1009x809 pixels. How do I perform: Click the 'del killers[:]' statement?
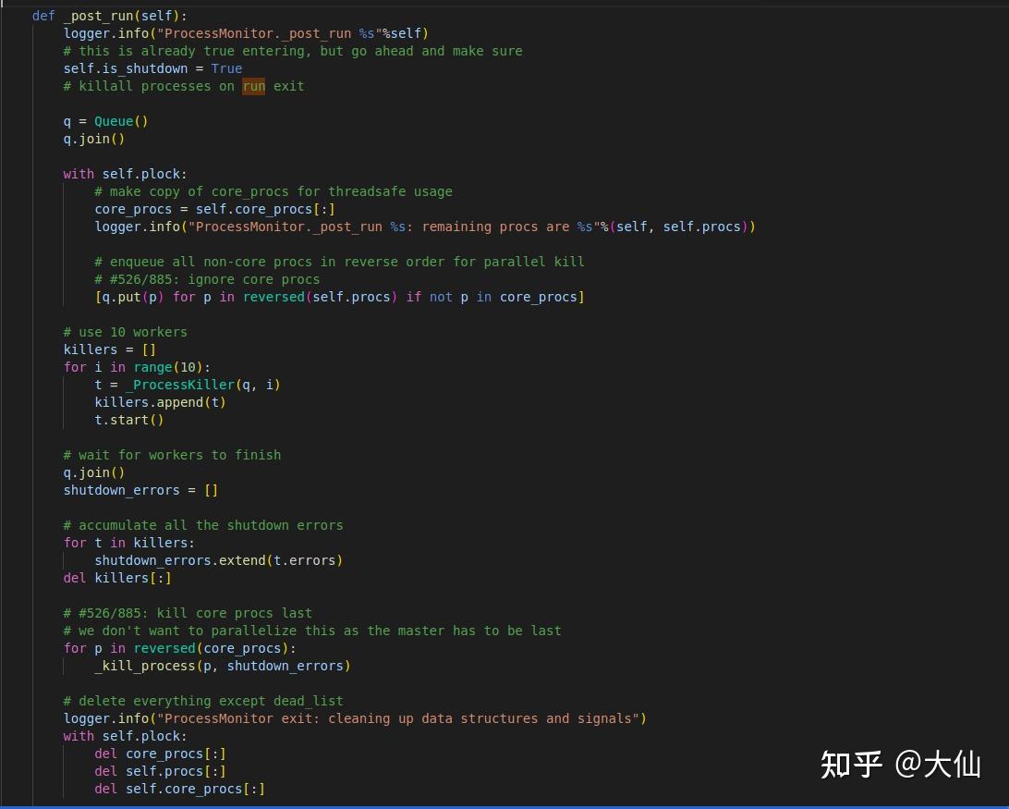[116, 577]
